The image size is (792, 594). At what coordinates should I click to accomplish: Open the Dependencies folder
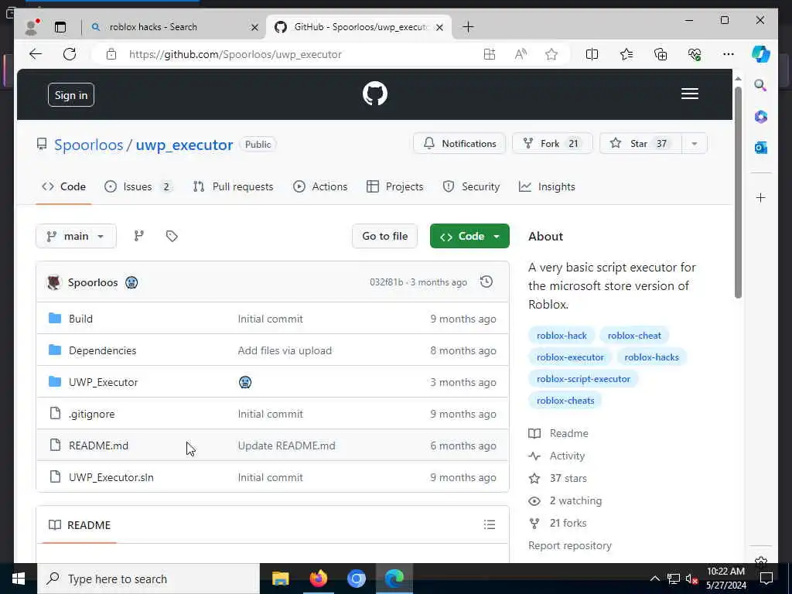click(x=103, y=350)
